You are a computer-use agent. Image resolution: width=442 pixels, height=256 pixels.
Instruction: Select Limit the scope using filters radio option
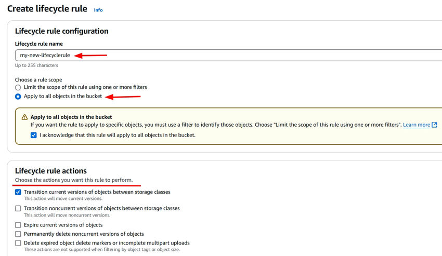click(18, 87)
